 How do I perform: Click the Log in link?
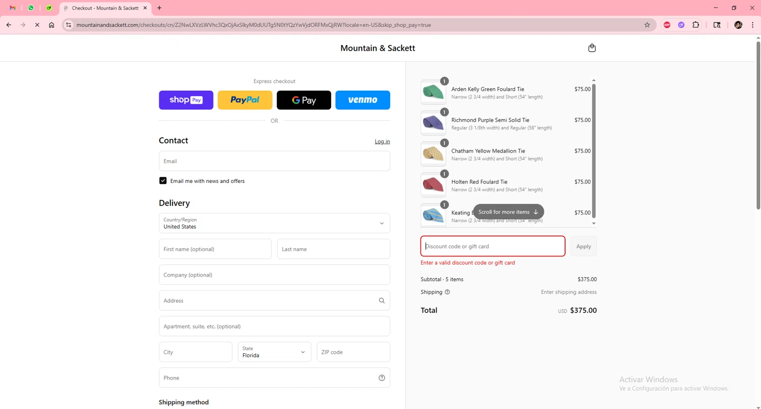pos(382,141)
